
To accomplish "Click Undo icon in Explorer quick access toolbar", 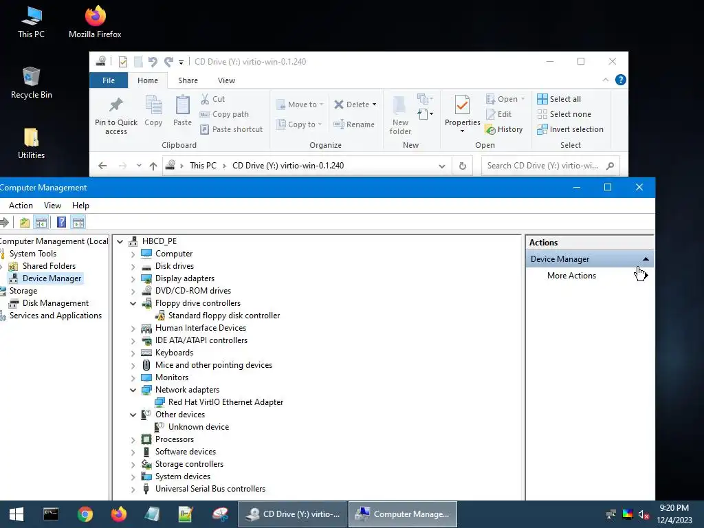I will 153,61.
